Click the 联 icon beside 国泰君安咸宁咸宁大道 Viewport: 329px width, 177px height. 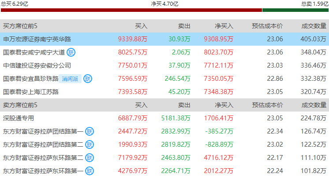point(71,52)
